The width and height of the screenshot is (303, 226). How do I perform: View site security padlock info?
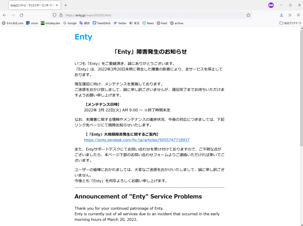61,15
